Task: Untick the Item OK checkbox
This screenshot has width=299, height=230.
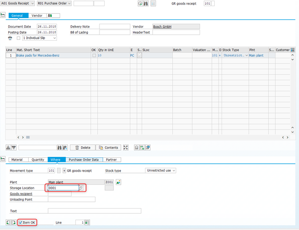Action: (20, 223)
